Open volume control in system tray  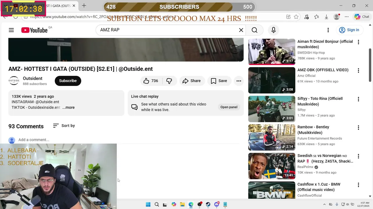348,204
